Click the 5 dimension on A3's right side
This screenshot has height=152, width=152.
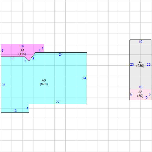pyautogui.click(x=150, y=94)
